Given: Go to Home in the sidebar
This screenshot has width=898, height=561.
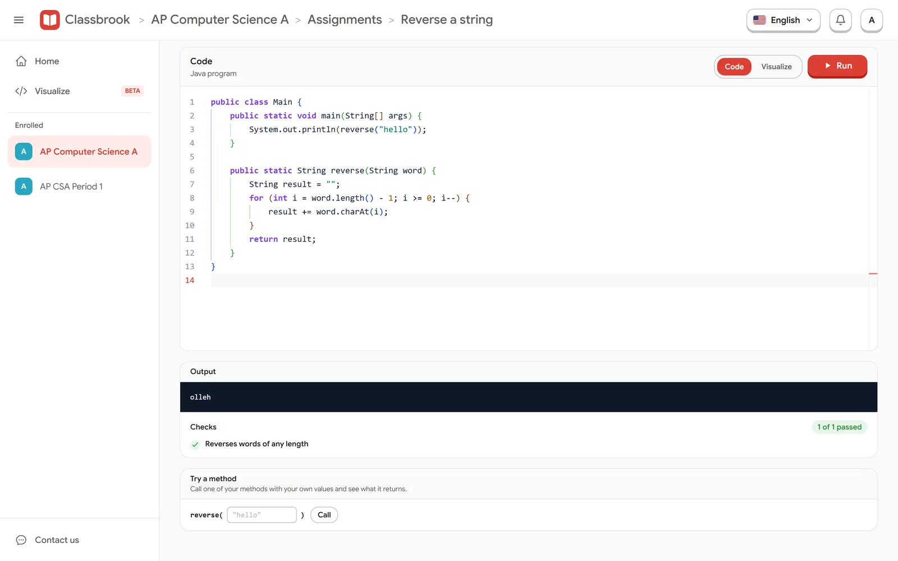Looking at the screenshot, I should tap(80, 61).
